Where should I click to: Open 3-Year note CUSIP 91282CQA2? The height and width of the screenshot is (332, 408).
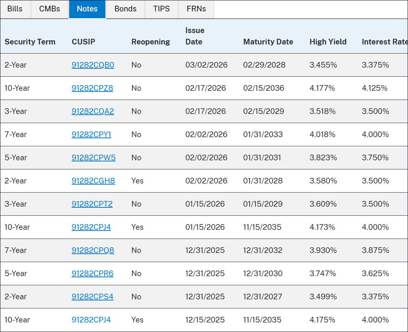click(93, 111)
